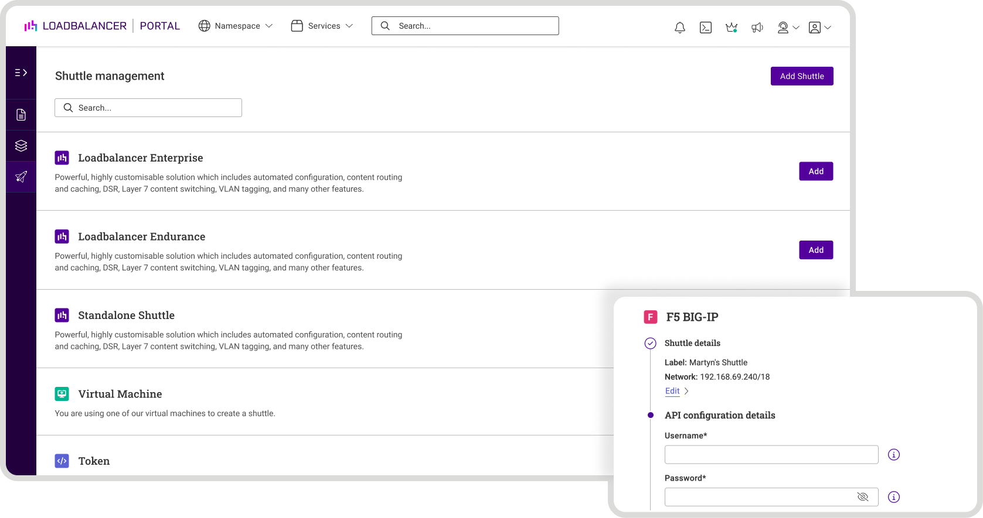Viewport: 983px width, 518px height.
Task: Open the terminal console icon
Action: (706, 28)
